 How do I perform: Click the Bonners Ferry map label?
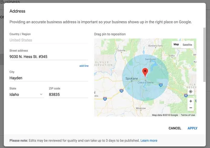point(155,46)
